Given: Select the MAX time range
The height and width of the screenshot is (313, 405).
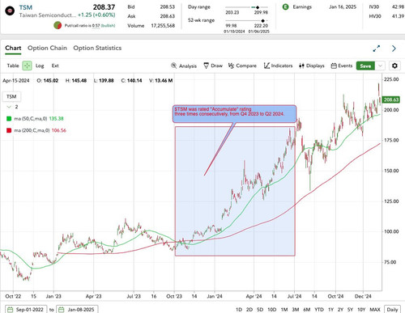Looking at the screenshot, I should (375, 310).
